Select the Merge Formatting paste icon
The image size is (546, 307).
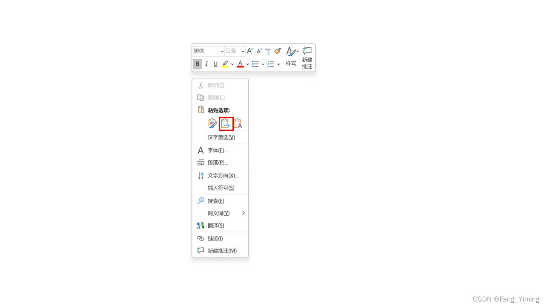226,123
